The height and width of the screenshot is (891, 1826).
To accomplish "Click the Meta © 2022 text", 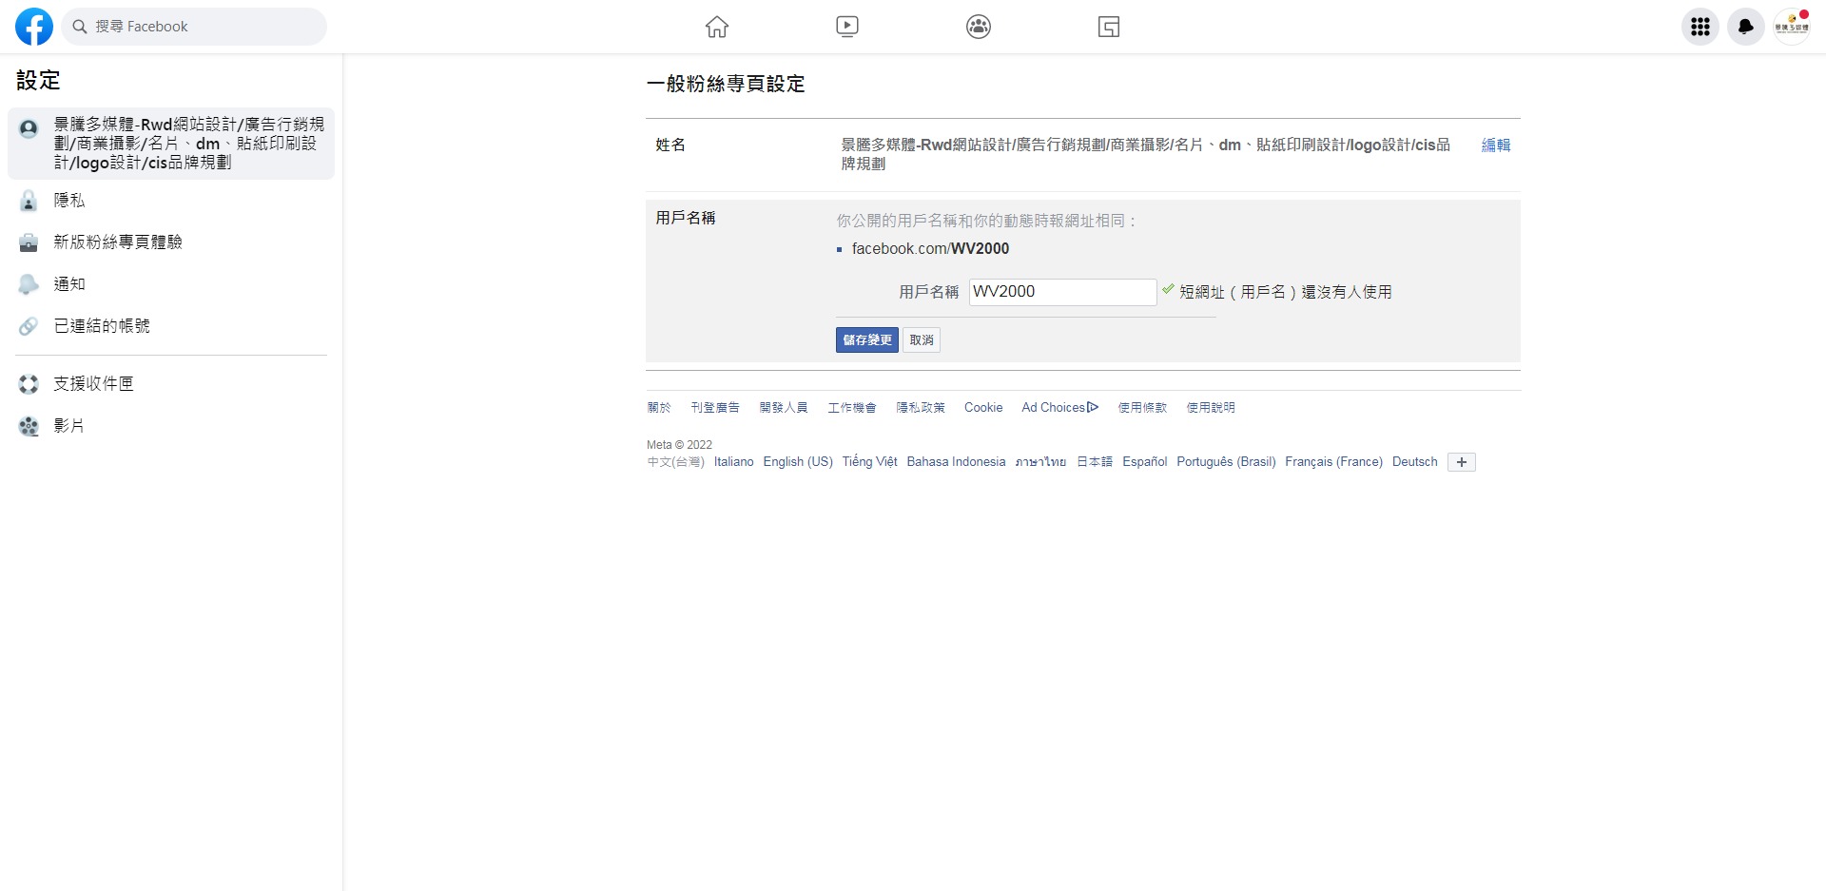I will click(679, 445).
